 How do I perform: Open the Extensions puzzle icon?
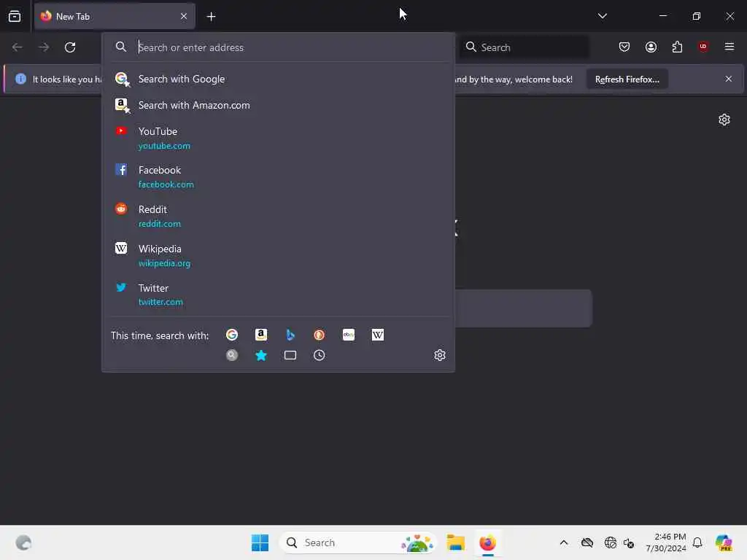tap(677, 47)
